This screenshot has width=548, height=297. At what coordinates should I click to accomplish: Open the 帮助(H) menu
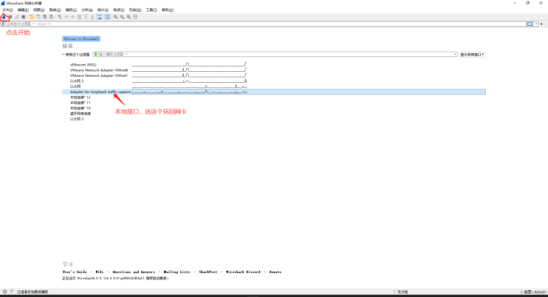click(168, 10)
